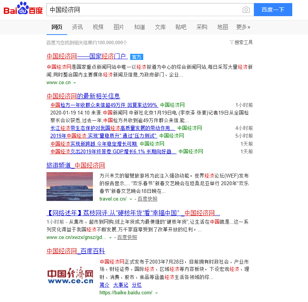
Task: Switch to the 视频 tab
Action: tap(98, 27)
